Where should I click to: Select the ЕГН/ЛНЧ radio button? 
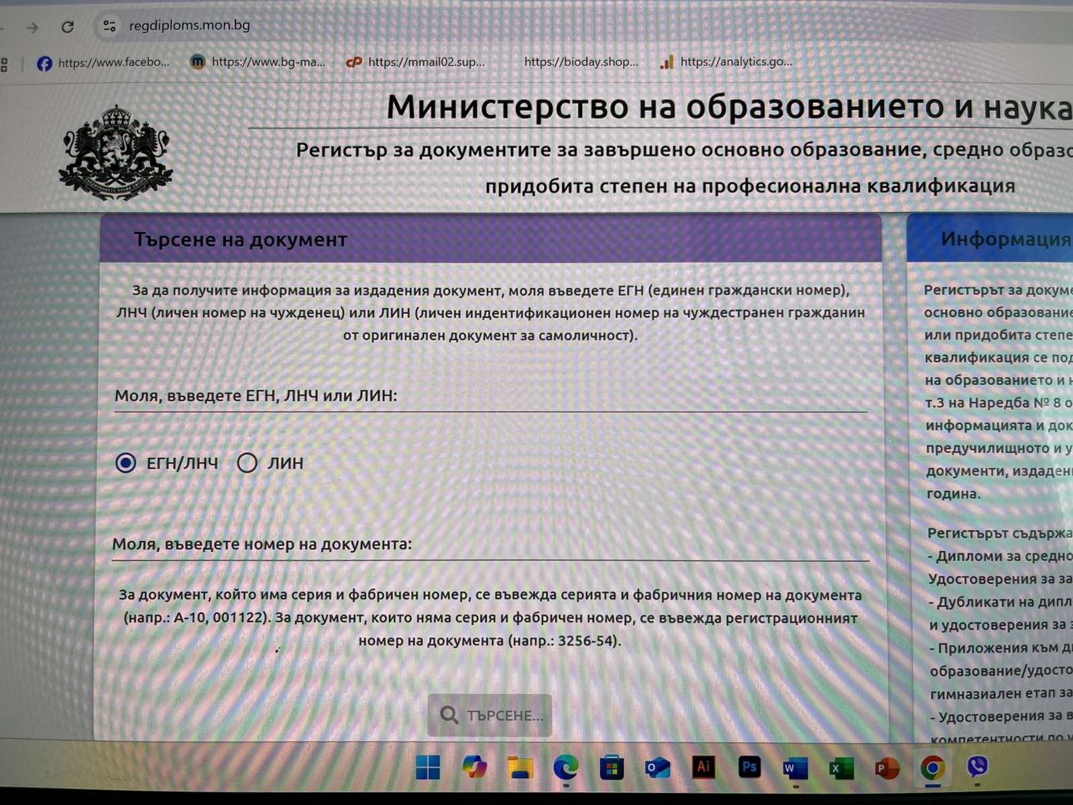125,463
